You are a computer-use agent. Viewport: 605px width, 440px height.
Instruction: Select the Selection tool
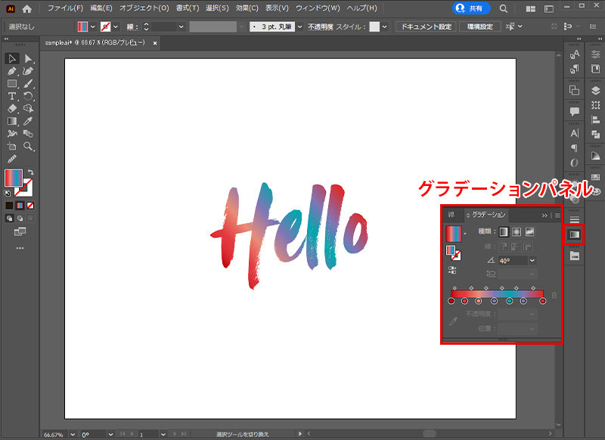11,60
